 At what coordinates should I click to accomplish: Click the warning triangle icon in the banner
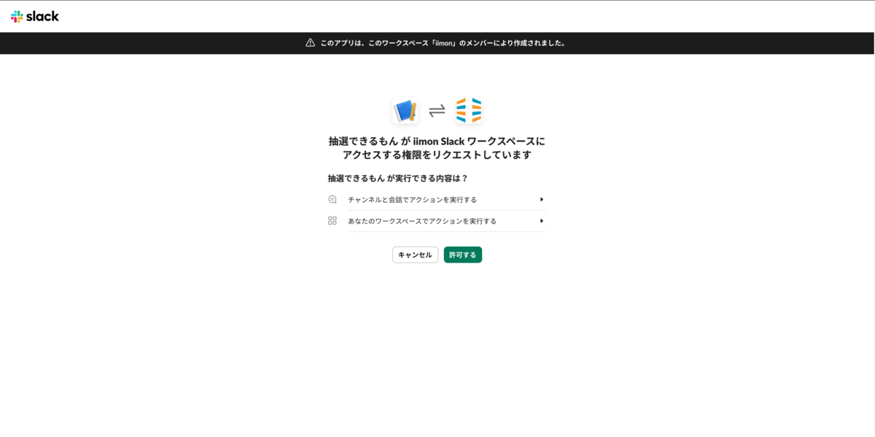point(311,42)
